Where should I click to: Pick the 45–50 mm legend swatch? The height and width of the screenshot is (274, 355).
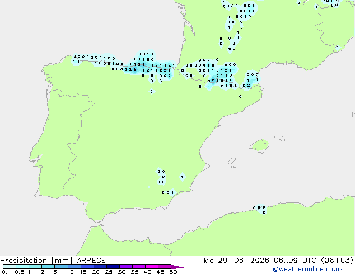(165, 267)
